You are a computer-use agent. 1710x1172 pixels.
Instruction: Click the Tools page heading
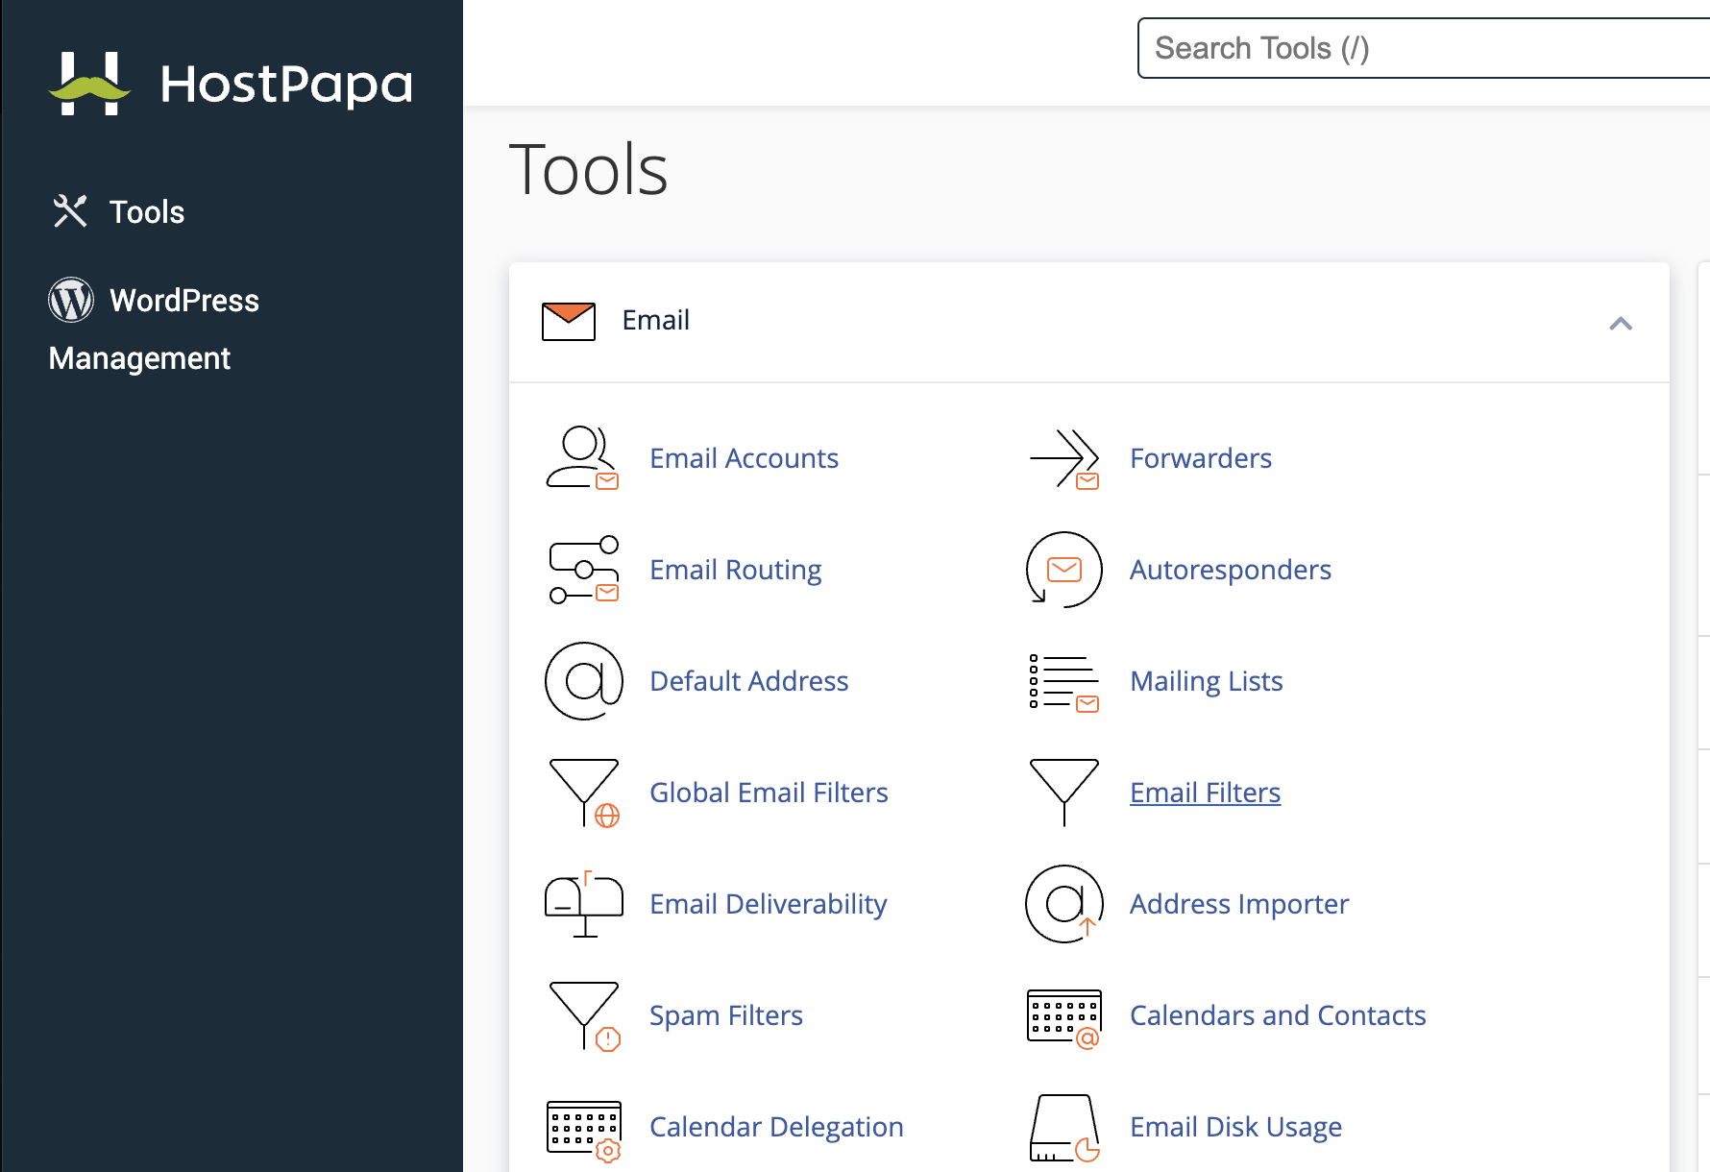[588, 170]
